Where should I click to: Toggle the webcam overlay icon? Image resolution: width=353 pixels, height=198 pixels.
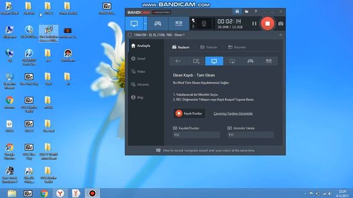[204, 23]
